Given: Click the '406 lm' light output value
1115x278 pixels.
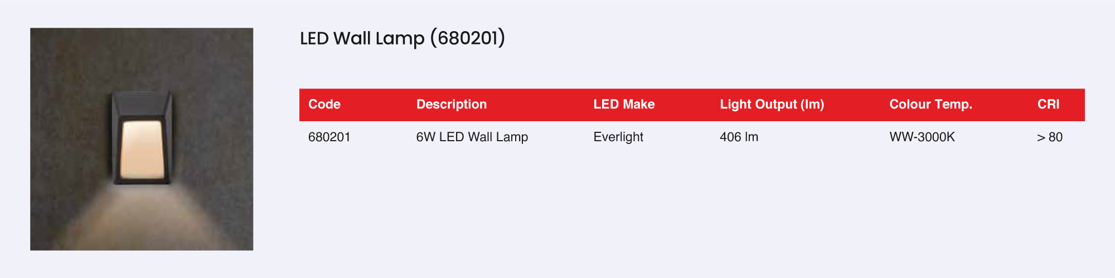Looking at the screenshot, I should [739, 137].
